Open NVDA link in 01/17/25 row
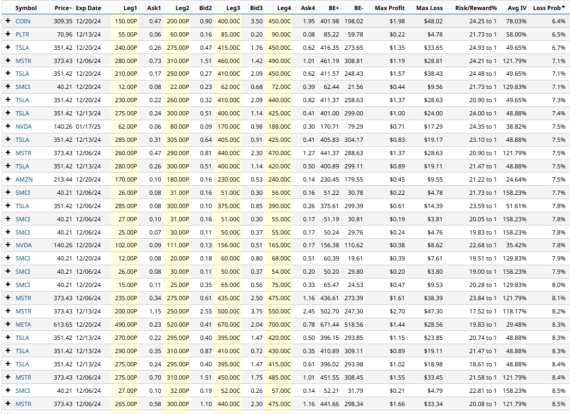Viewport: 570px width, 414px height. pos(24,127)
